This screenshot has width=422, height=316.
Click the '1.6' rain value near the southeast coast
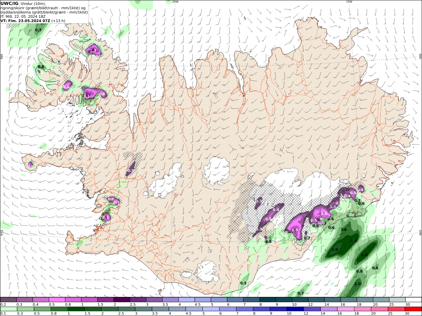click(x=354, y=240)
